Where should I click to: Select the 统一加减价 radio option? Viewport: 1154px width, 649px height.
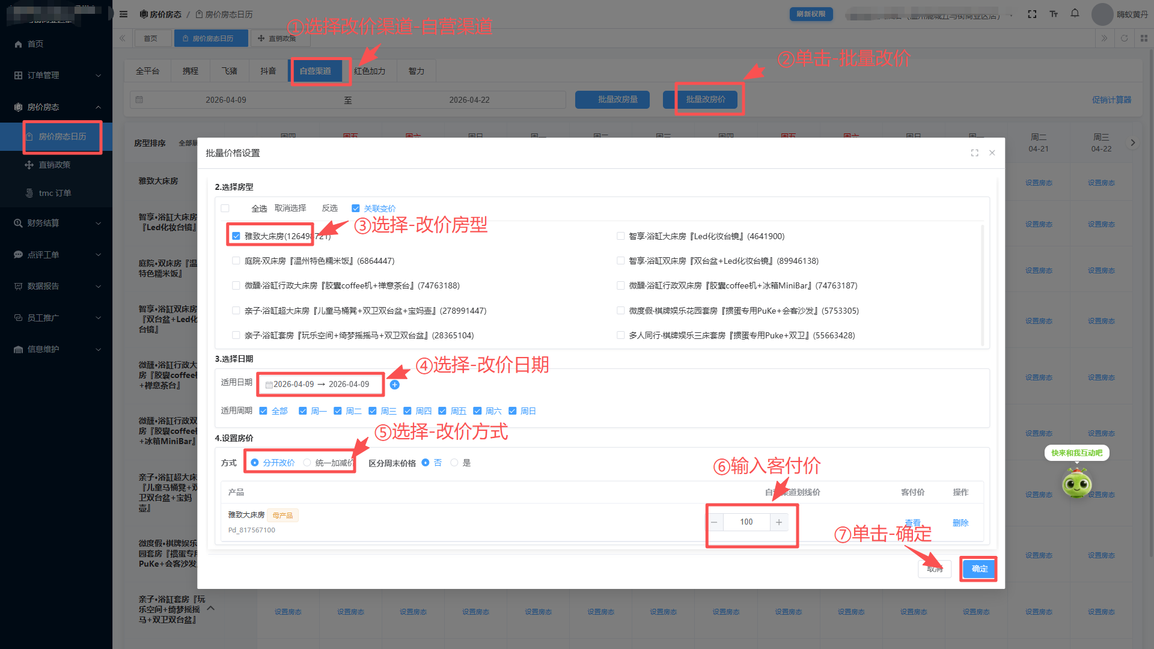coord(307,463)
